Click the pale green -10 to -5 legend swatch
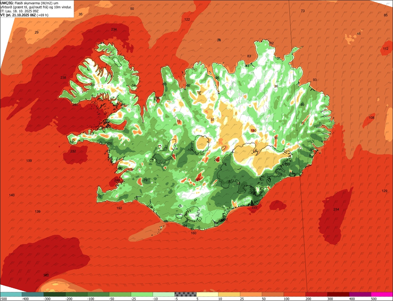 pyautogui.click(x=164, y=294)
